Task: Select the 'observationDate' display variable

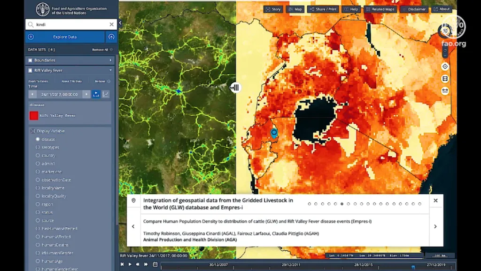Action: [38, 180]
